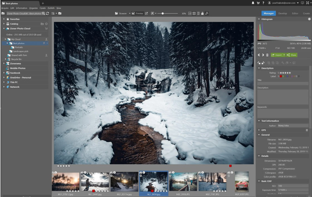312x197 pixels.
Task: Set a five-star rating for the photo
Action: tap(290, 72)
